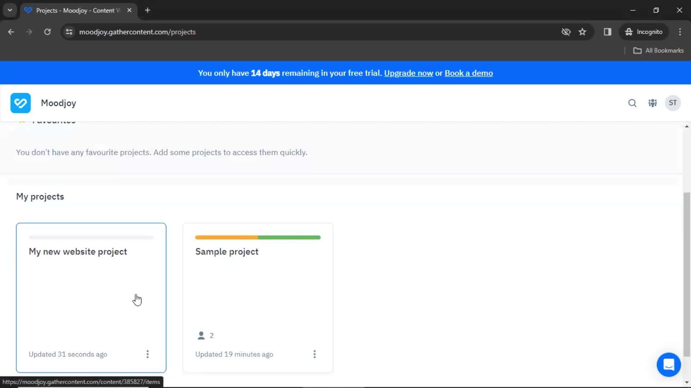
Task: Click the scroll down arrow
Action: pyautogui.click(x=687, y=382)
